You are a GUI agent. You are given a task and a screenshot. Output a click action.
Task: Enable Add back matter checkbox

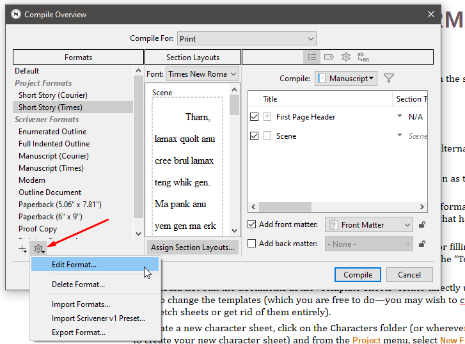click(252, 244)
